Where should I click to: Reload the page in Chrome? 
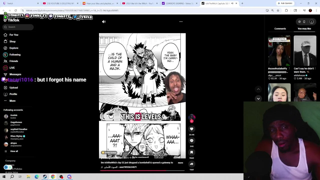pyautogui.click(x=15, y=10)
